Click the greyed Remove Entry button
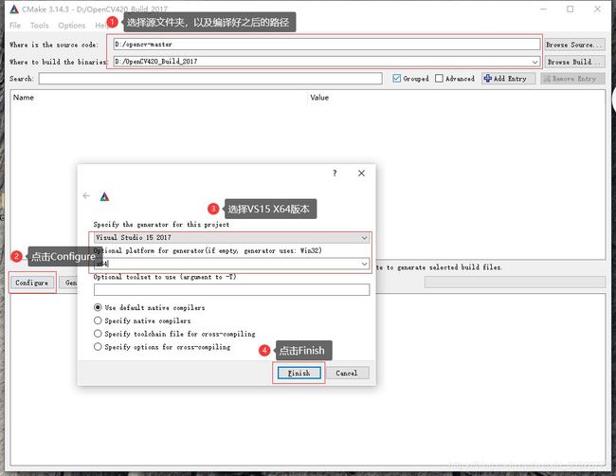 tap(572, 79)
